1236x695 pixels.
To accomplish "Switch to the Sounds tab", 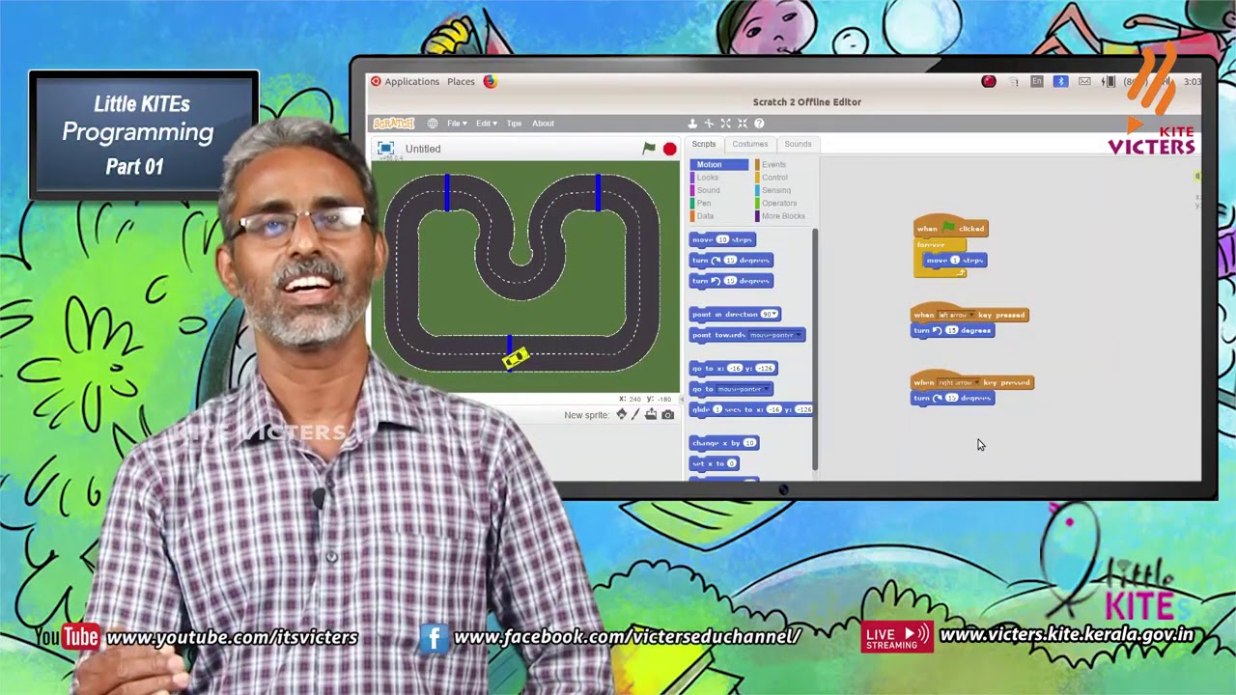I will [798, 144].
